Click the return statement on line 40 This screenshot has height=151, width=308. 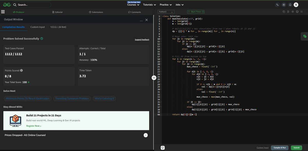185,114
